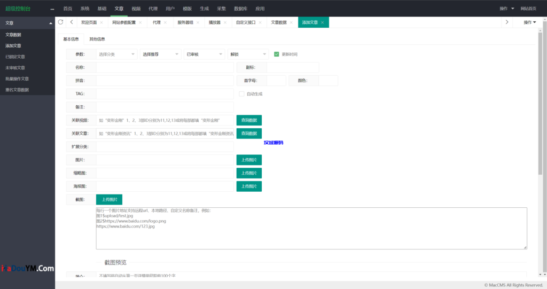547x289 pixels.
Task: Open 数据库 in the top navigation
Action: click(x=241, y=9)
